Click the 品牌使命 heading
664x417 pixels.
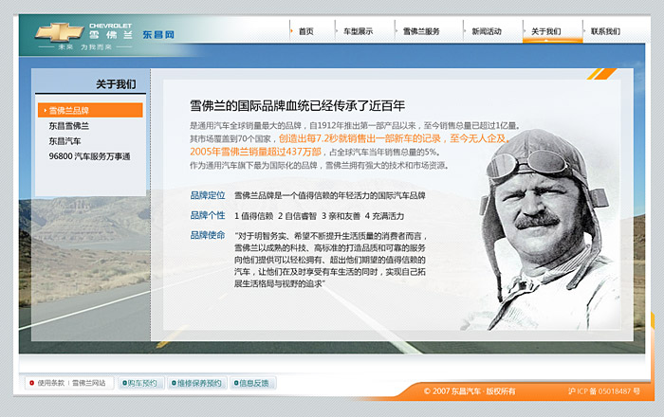coord(208,235)
